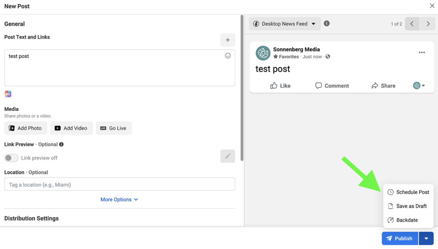Click the Link Preview info icon
The image size is (438, 249).
point(62,145)
